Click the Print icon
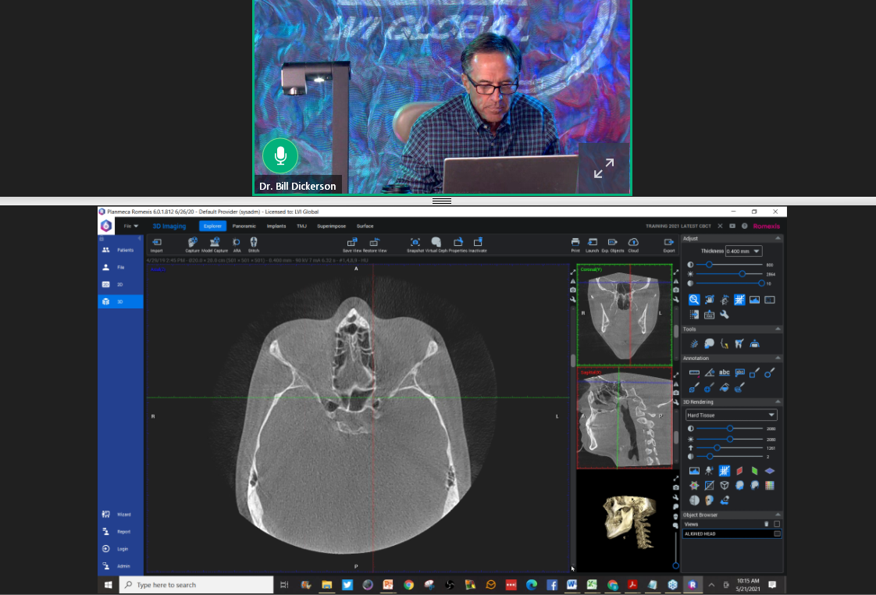 coord(575,243)
